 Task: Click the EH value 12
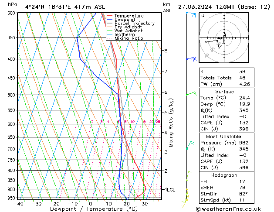coord(242,181)
